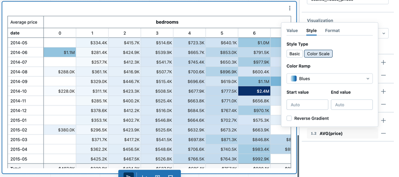Click the Blues gradient color swatch
Screen dimensions: 399x177
(294, 79)
